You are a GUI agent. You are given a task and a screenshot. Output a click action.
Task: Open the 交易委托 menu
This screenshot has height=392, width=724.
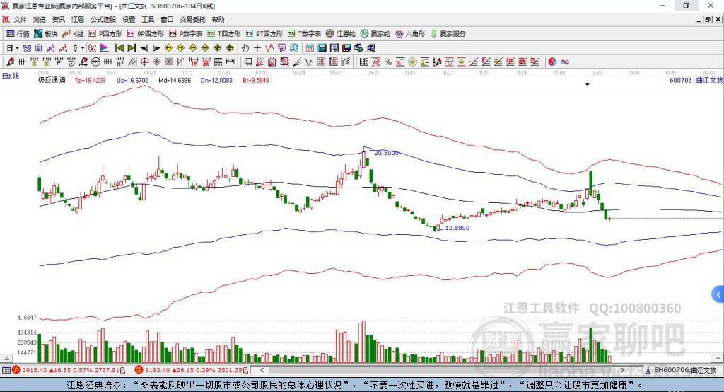(x=192, y=19)
